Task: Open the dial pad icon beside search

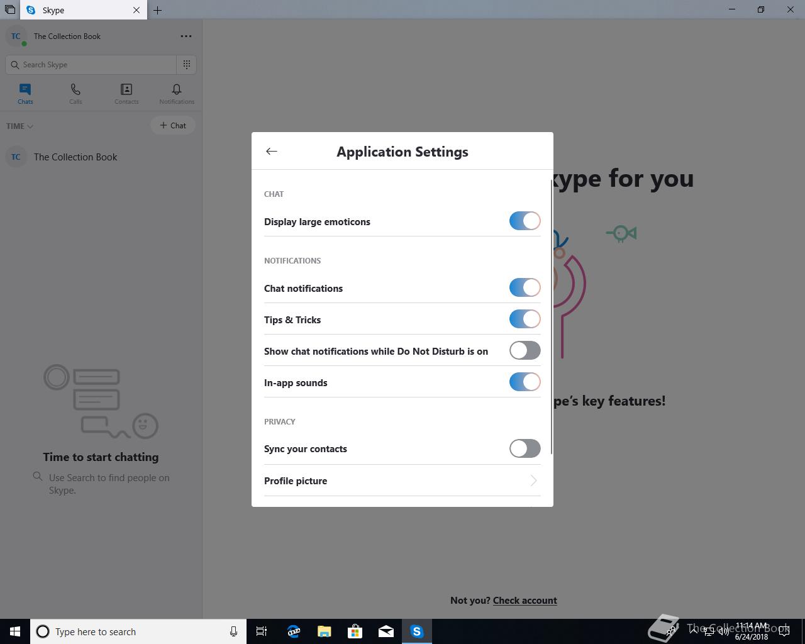Action: pos(187,64)
